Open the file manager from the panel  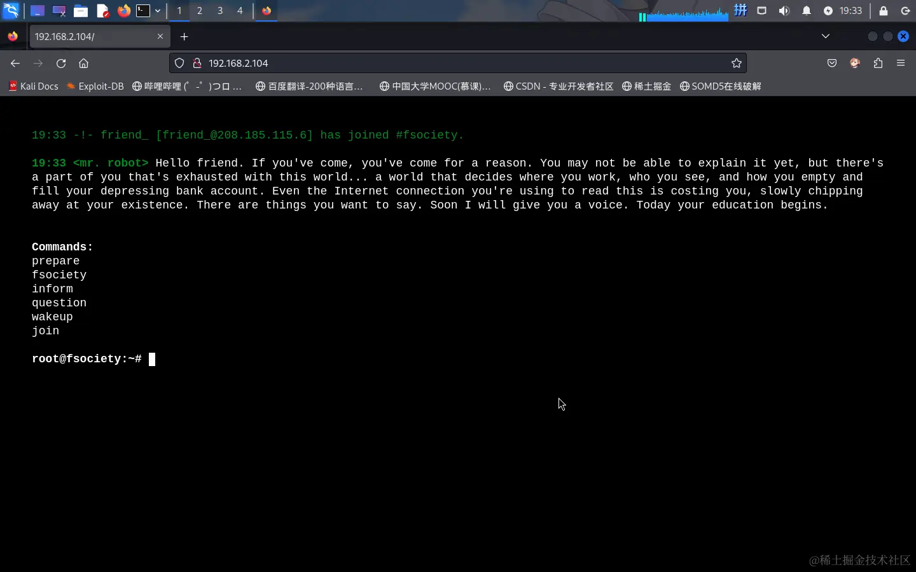tap(81, 11)
